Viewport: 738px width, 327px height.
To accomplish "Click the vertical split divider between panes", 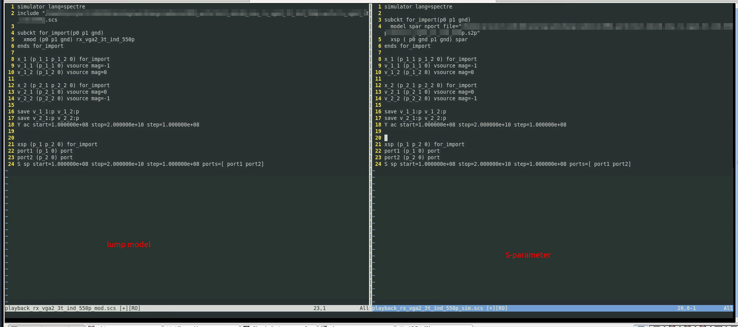I will coord(371,154).
